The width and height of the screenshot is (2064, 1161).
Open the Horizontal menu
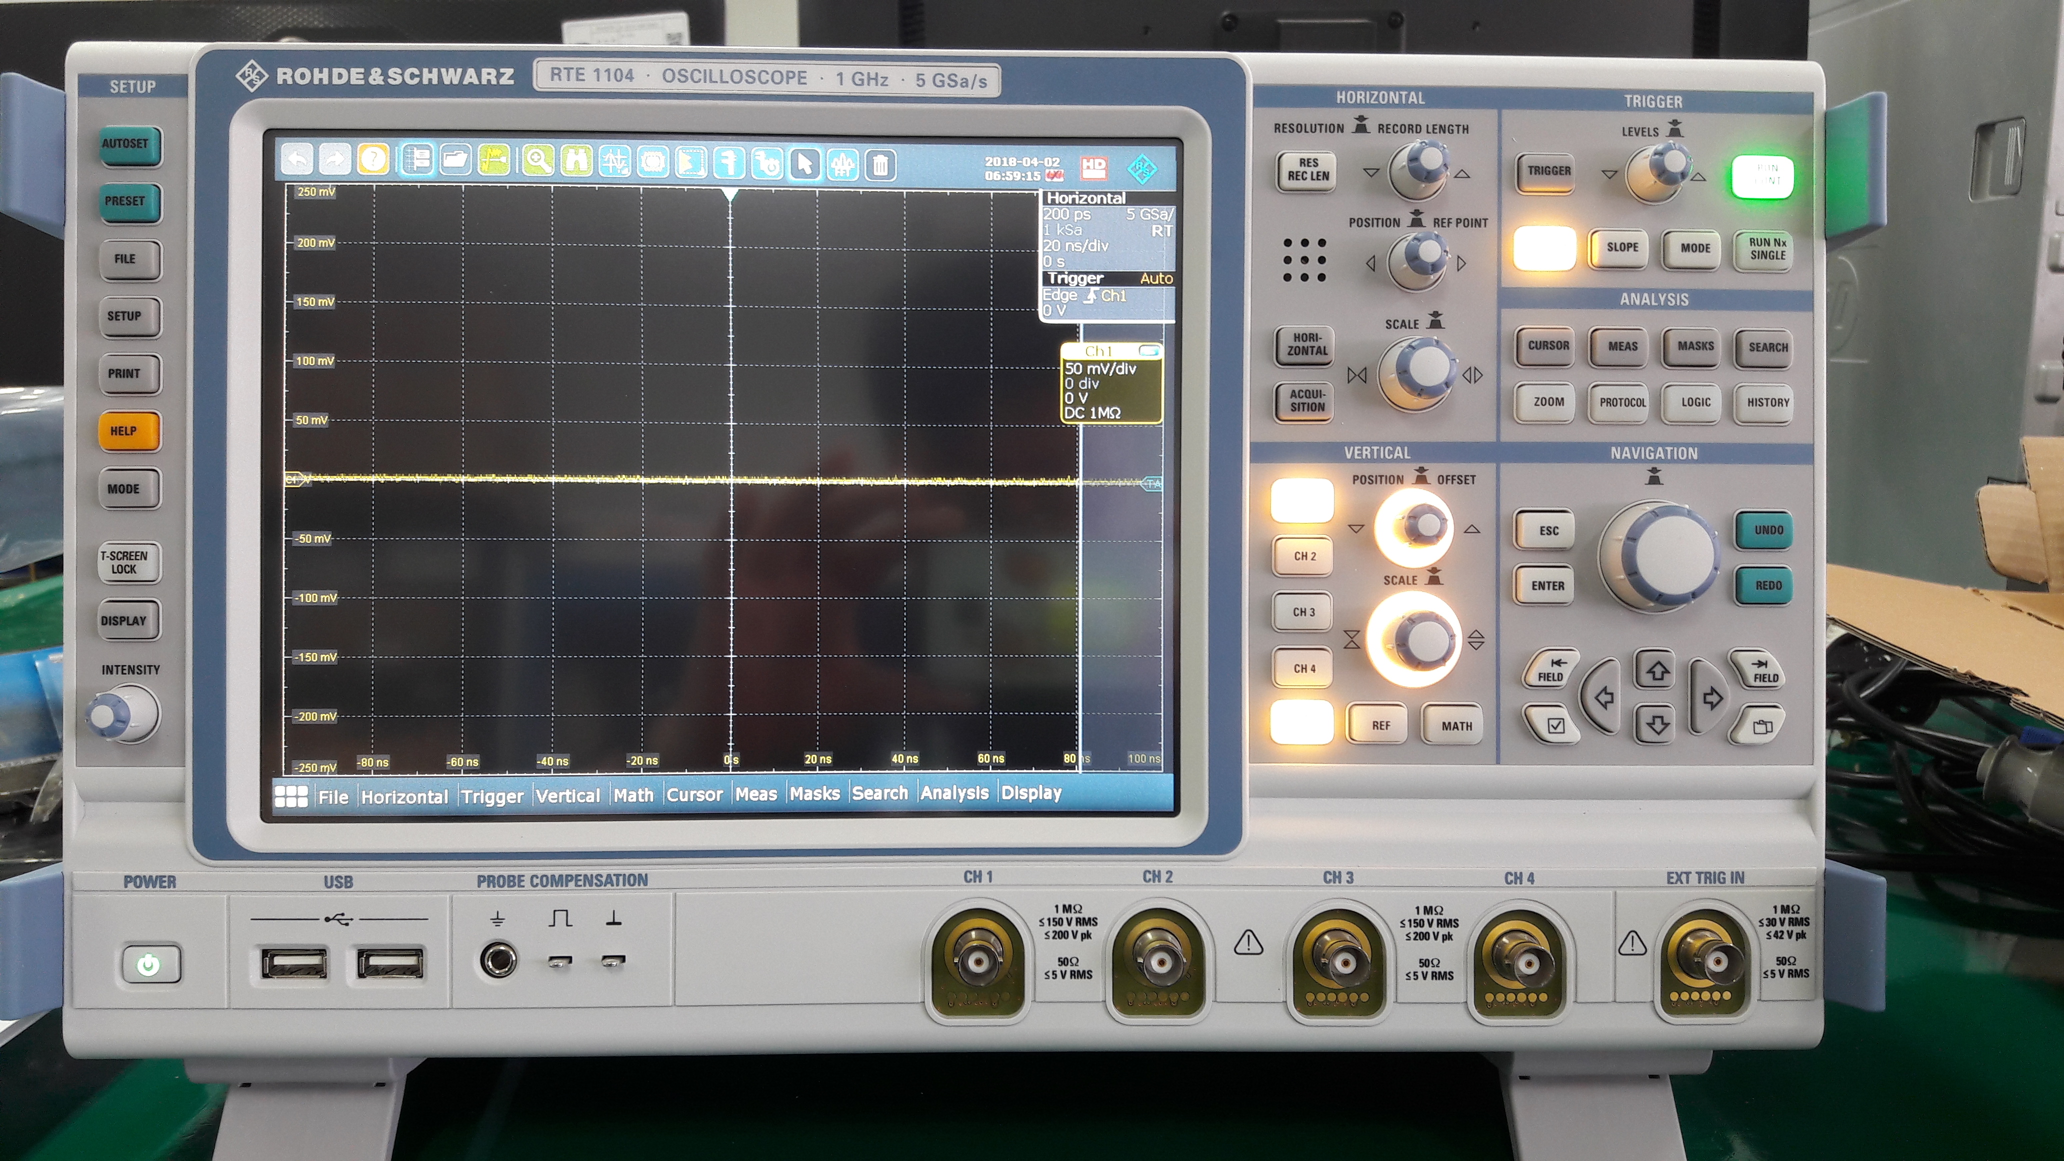[404, 796]
